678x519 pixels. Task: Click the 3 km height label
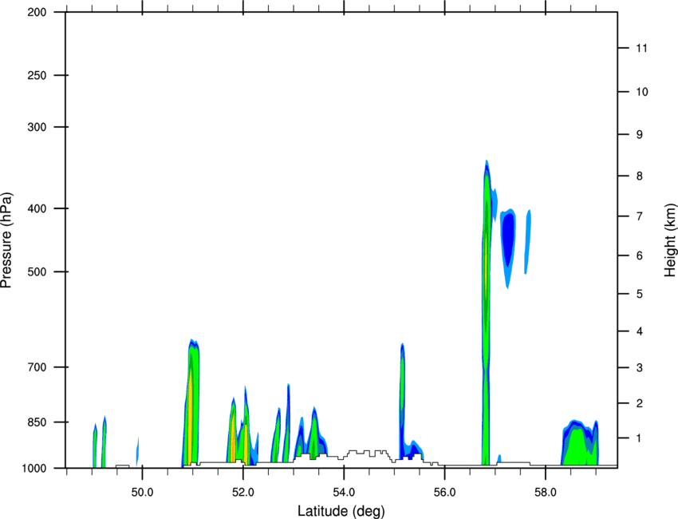[640, 368]
